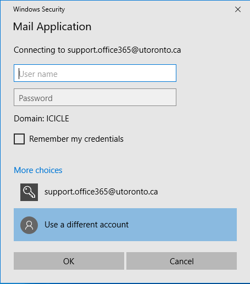This screenshot has width=250, height=284.
Task: Click the person avatar icon
Action: [x=29, y=225]
